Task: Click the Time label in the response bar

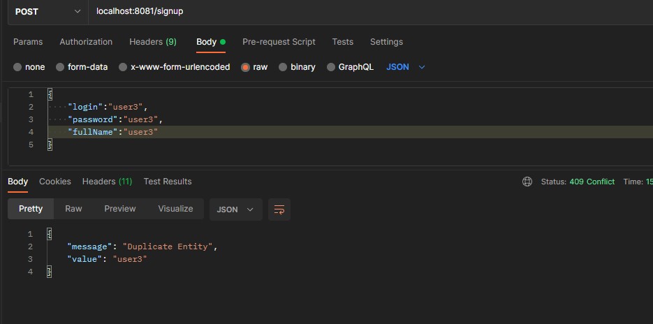Action: (x=633, y=182)
